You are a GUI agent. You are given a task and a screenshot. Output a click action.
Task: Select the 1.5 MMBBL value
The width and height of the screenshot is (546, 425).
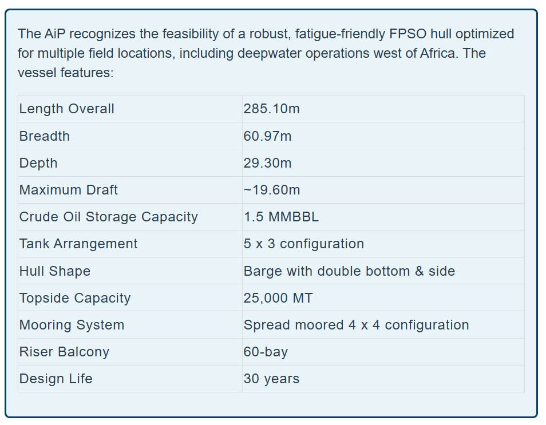pos(281,217)
